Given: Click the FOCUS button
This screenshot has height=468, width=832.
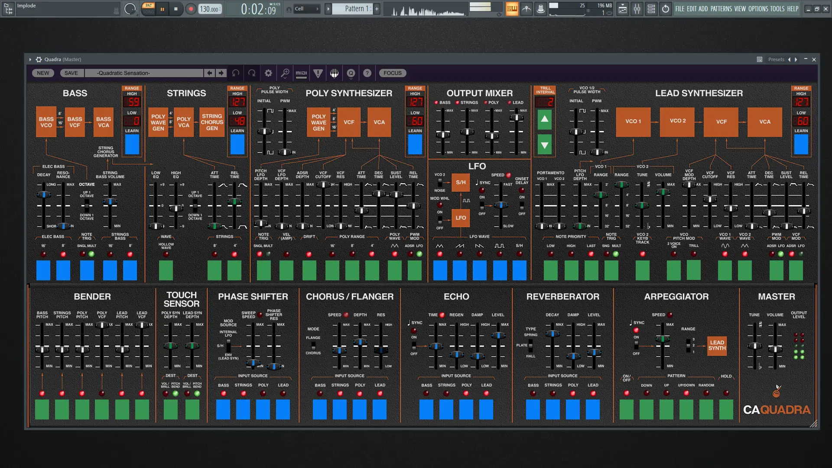Looking at the screenshot, I should (392, 73).
